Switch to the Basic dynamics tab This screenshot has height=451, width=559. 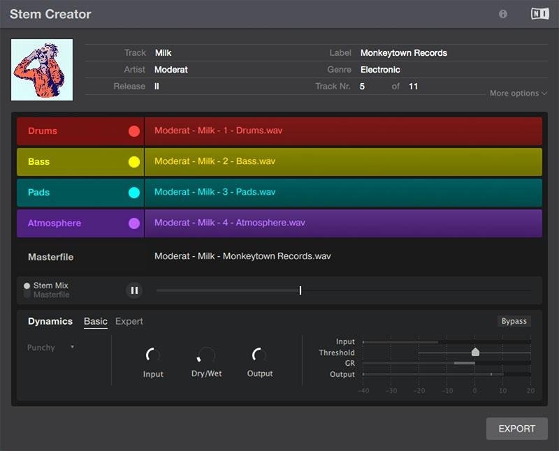point(96,321)
